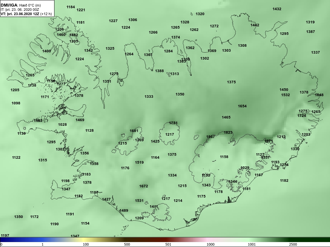Select the 1425 height value
The height and width of the screenshot is (247, 330).
(155, 142)
